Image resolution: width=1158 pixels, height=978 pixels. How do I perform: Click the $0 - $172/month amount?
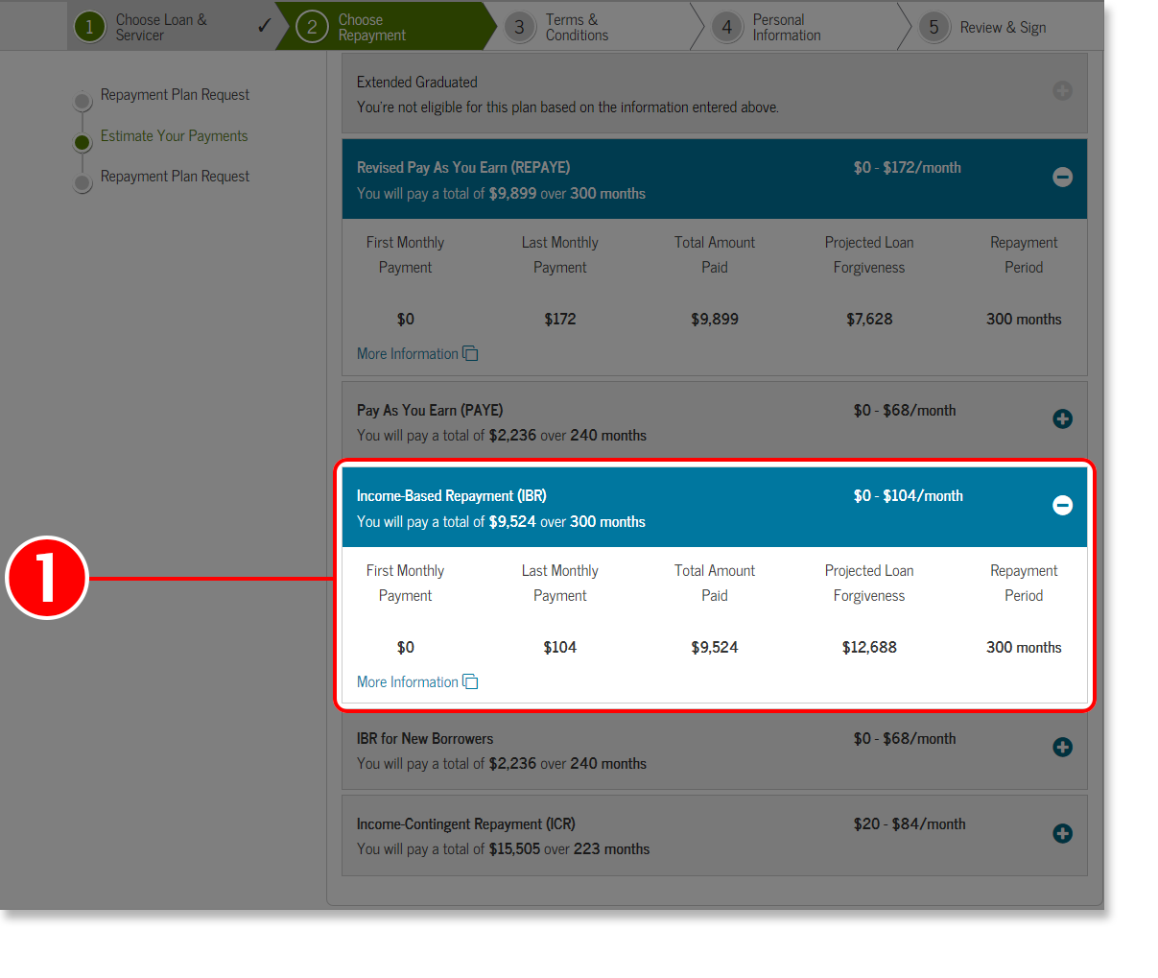click(908, 167)
